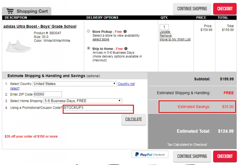Click the select store link
242x165 pixels.
101,39
